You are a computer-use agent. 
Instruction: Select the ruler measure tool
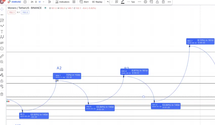[2, 56]
